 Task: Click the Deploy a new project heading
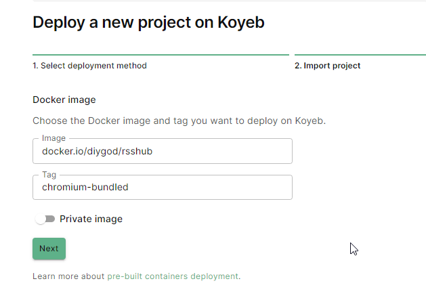point(148,22)
